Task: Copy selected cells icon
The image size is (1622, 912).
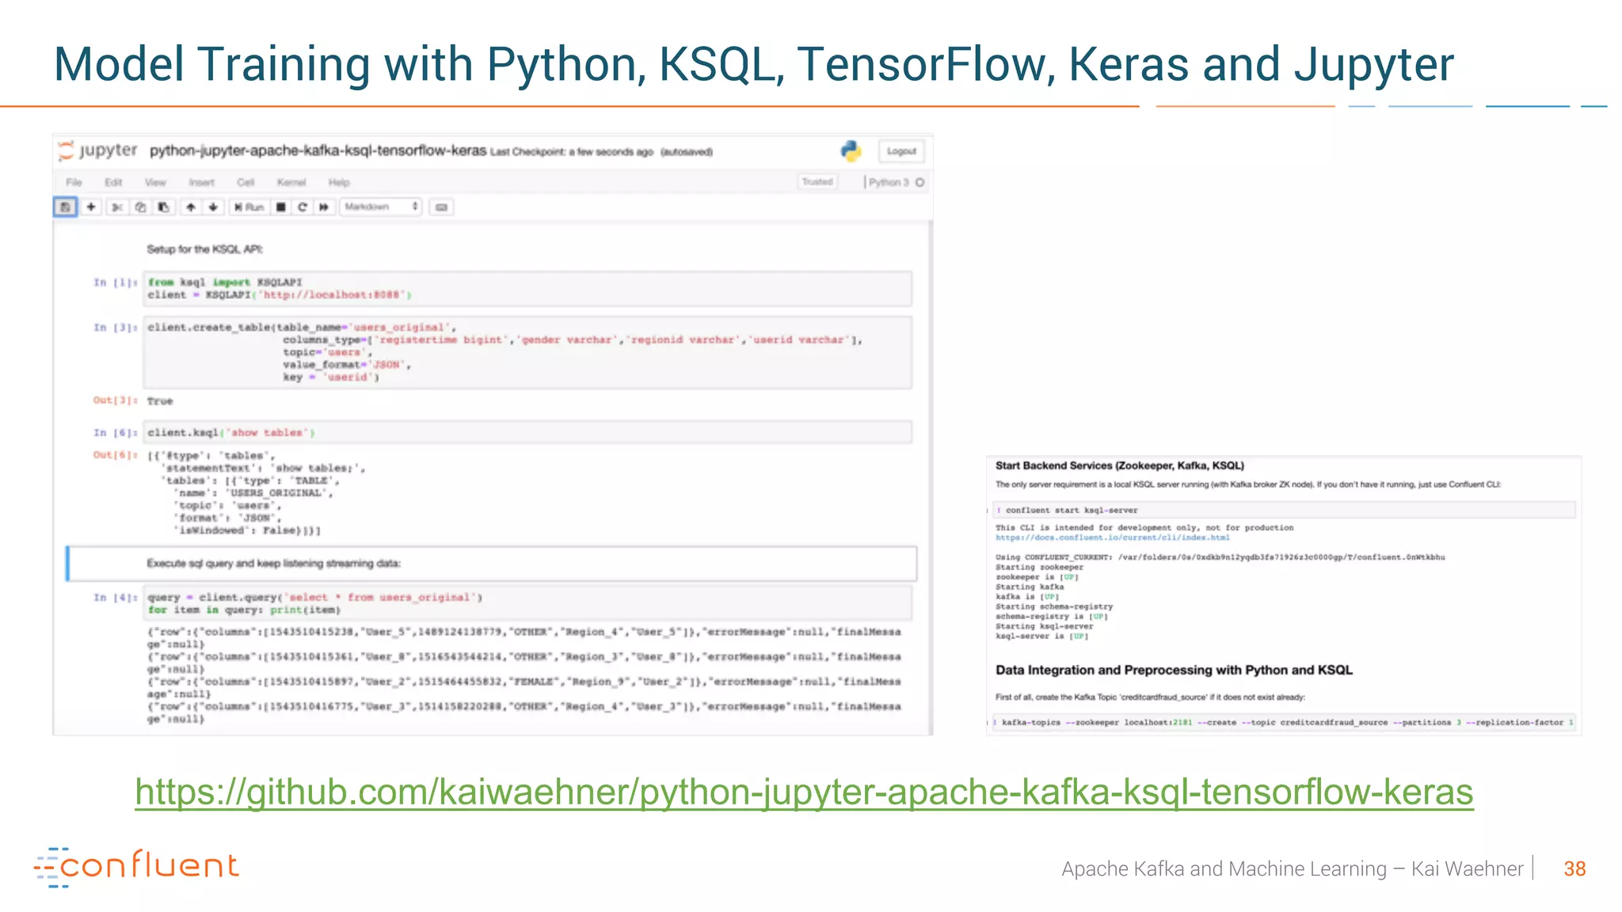Action: point(140,207)
